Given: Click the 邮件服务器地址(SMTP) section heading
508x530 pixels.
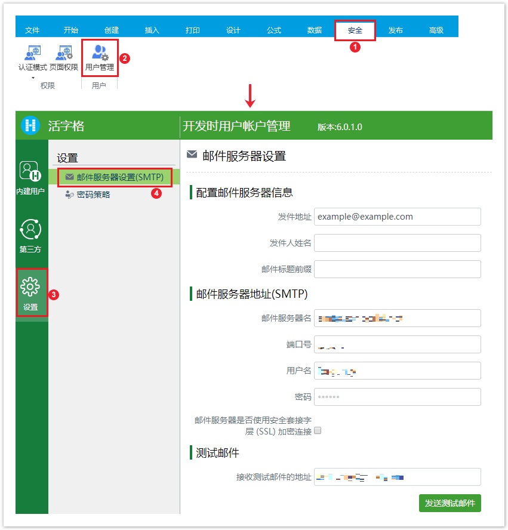Looking at the screenshot, I should [x=252, y=294].
